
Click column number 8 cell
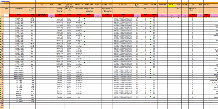69,17
